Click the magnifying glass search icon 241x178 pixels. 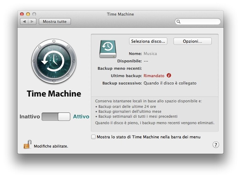[x=178, y=21]
